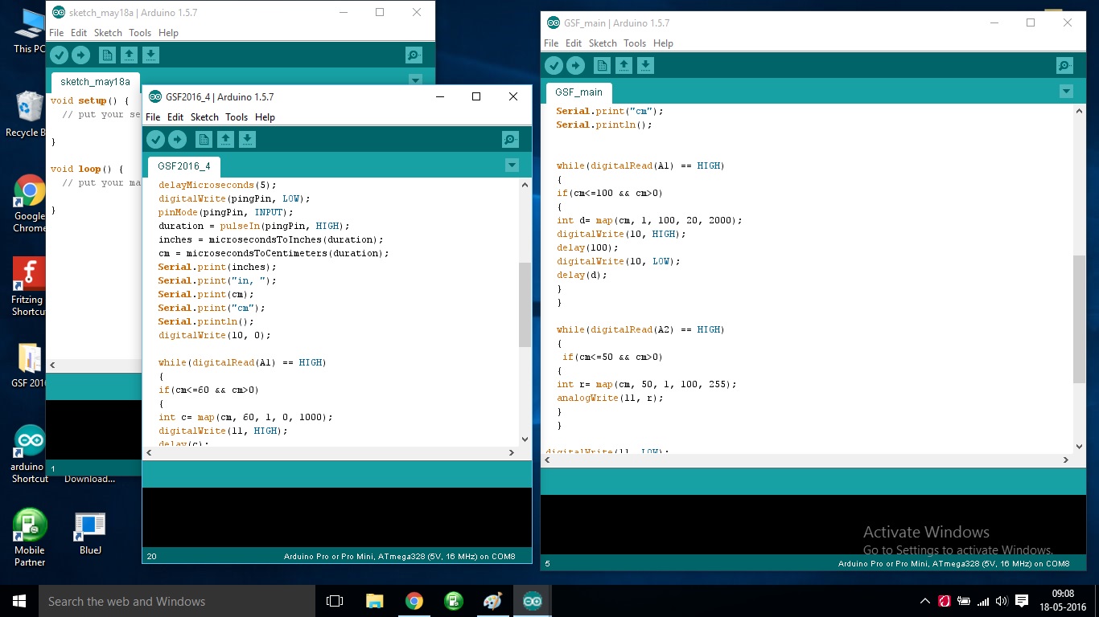1099x617 pixels.
Task: Open the Tools menu in GSF_main
Action: (x=635, y=43)
